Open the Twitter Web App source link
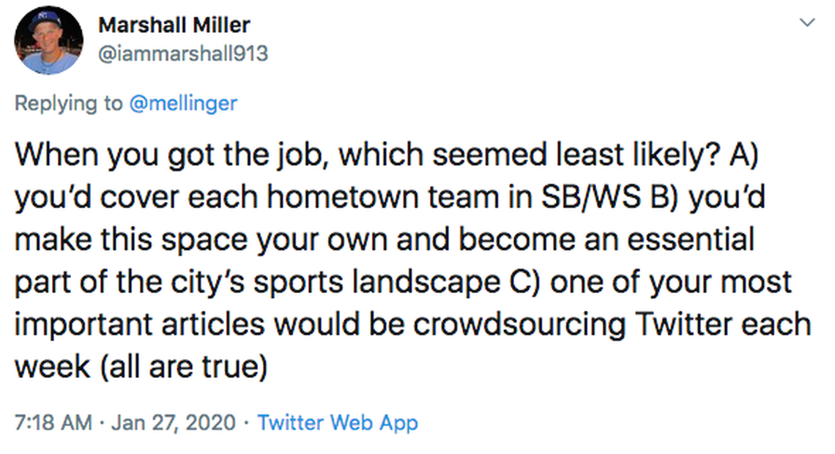 coord(338,423)
